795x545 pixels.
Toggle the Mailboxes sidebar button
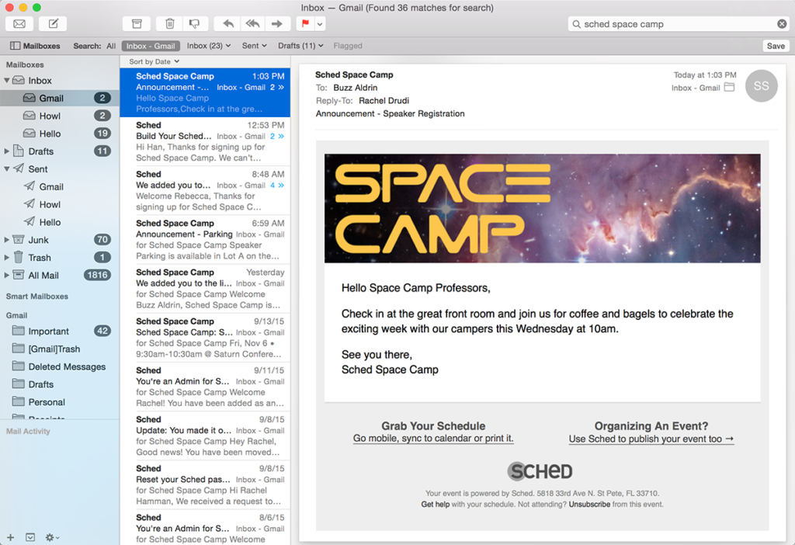click(x=35, y=46)
